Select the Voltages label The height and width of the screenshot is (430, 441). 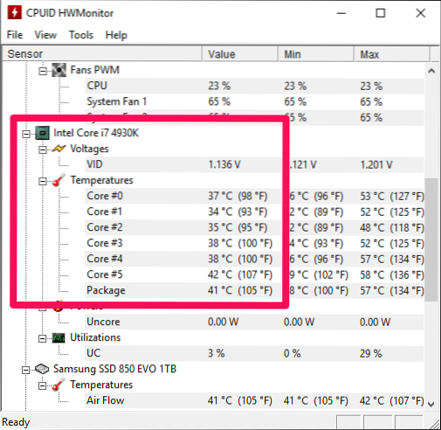point(89,149)
